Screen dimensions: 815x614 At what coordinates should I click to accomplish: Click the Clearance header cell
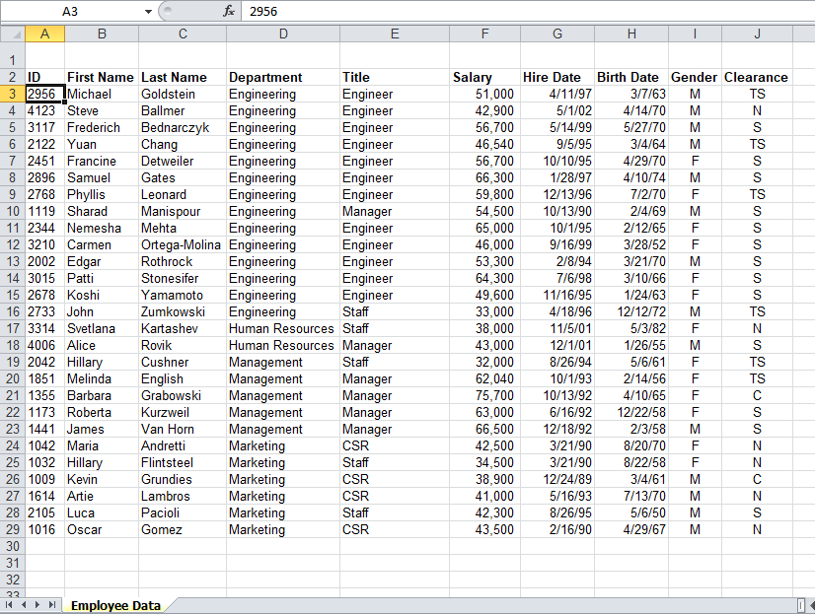758,77
